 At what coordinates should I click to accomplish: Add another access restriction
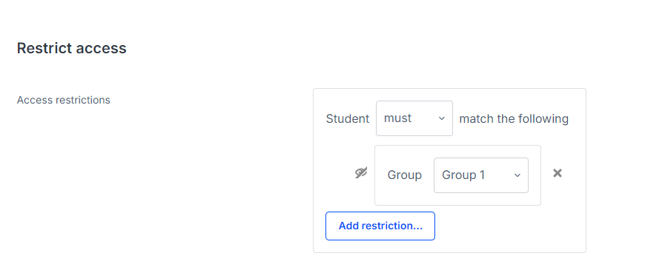[380, 226]
